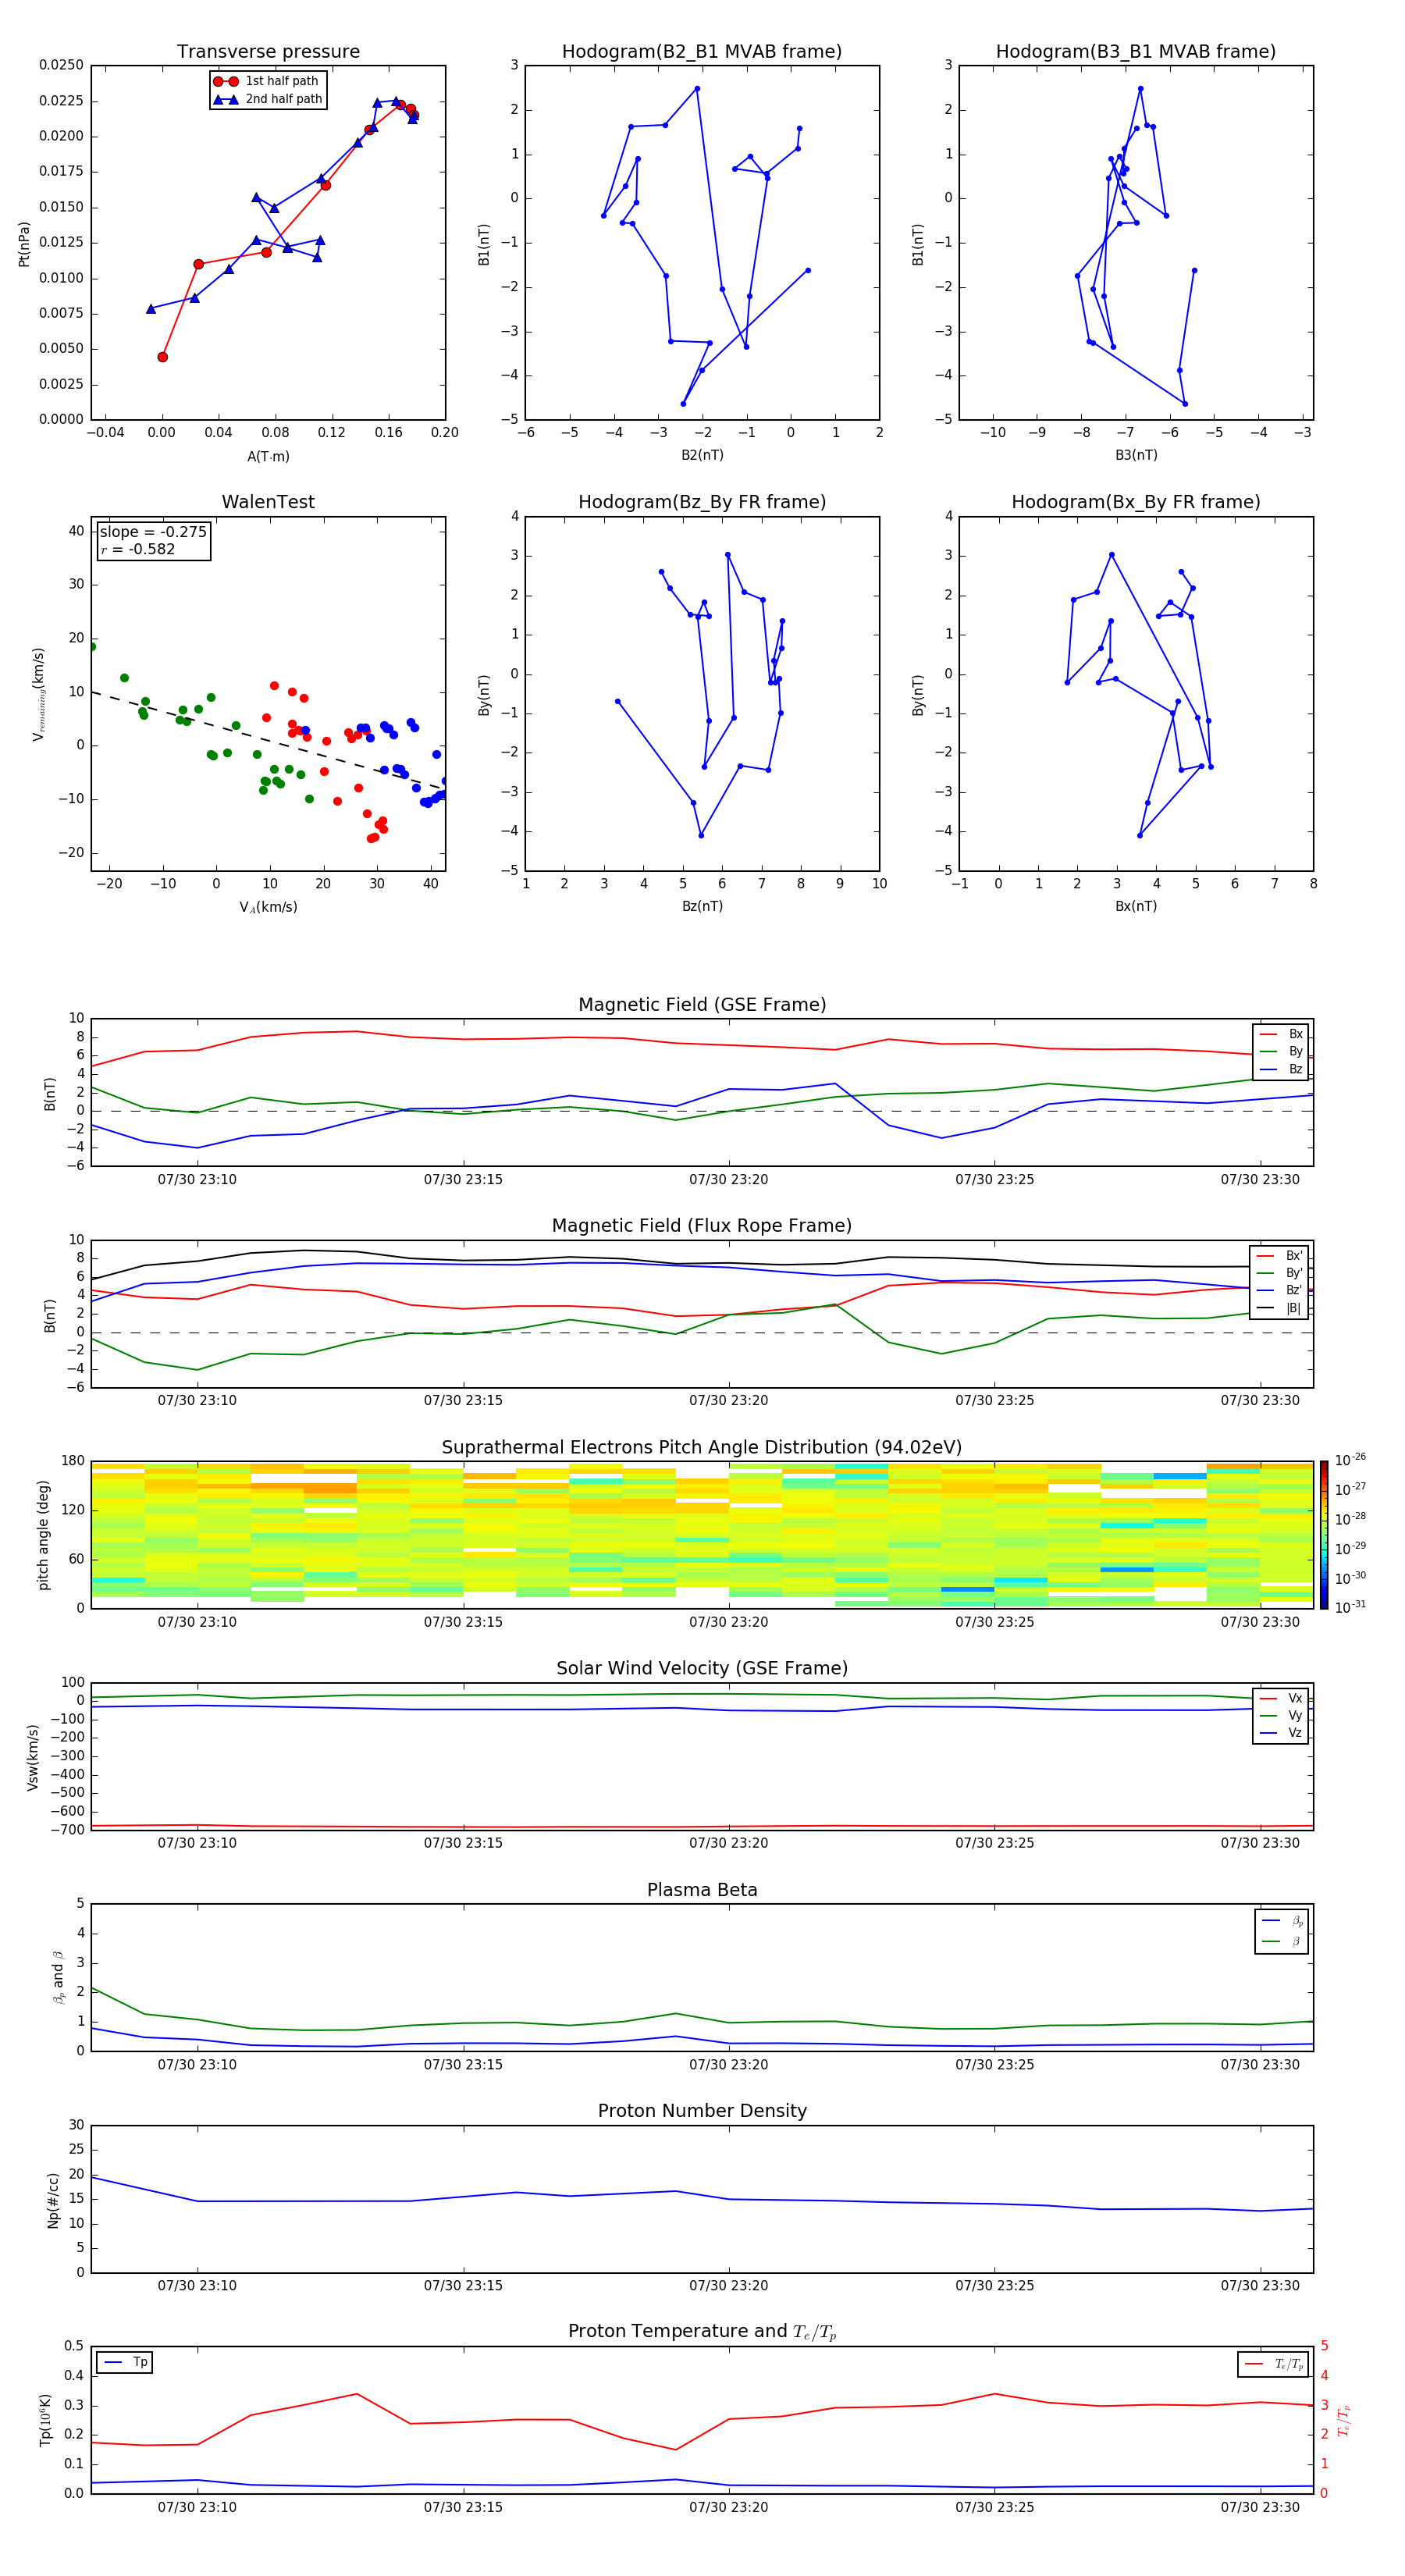The width and height of the screenshot is (1405, 2576).
Task: Click the 'Bz(nT)' x-axis label
Action: pos(702,906)
